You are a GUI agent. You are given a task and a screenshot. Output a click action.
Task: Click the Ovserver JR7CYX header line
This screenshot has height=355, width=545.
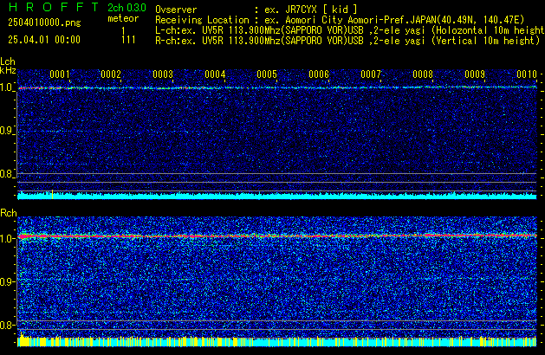tap(256, 10)
